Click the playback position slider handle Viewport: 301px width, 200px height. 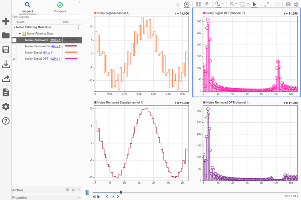click(x=120, y=192)
